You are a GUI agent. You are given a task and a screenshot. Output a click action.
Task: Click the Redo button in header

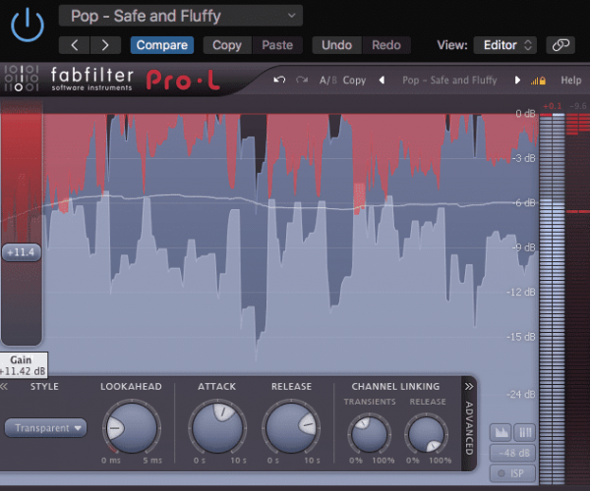point(386,45)
